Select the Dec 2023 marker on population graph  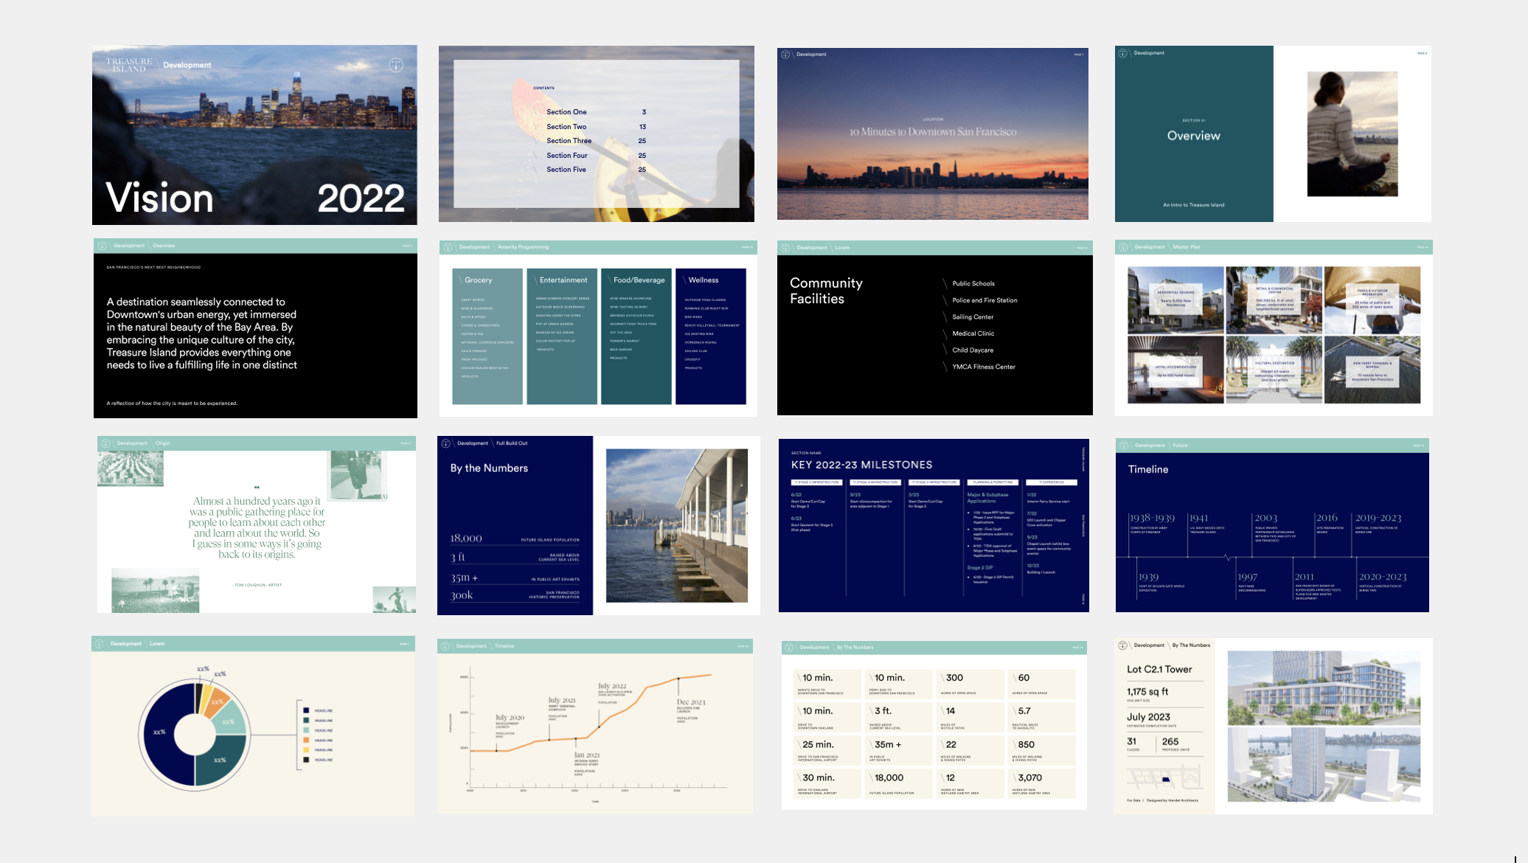click(678, 679)
